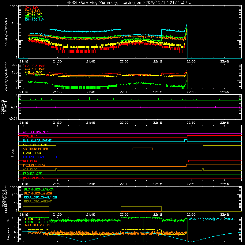Click the raised pulse on the NON_SOLAR_EVENT trace
Screen dimensions: 245x245
(x=186, y=140)
